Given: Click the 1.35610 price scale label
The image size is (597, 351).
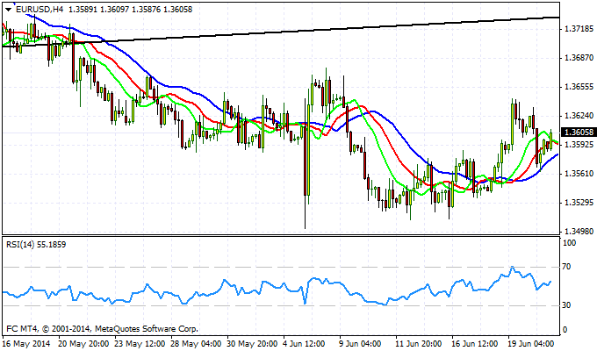Looking at the screenshot, I should pos(579,174).
